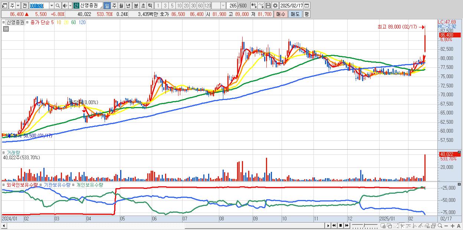The height and width of the screenshot is (230, 463).
Task: Open the calendar picker next to 2025/02/17
Action: pyautogui.click(x=306, y=6)
